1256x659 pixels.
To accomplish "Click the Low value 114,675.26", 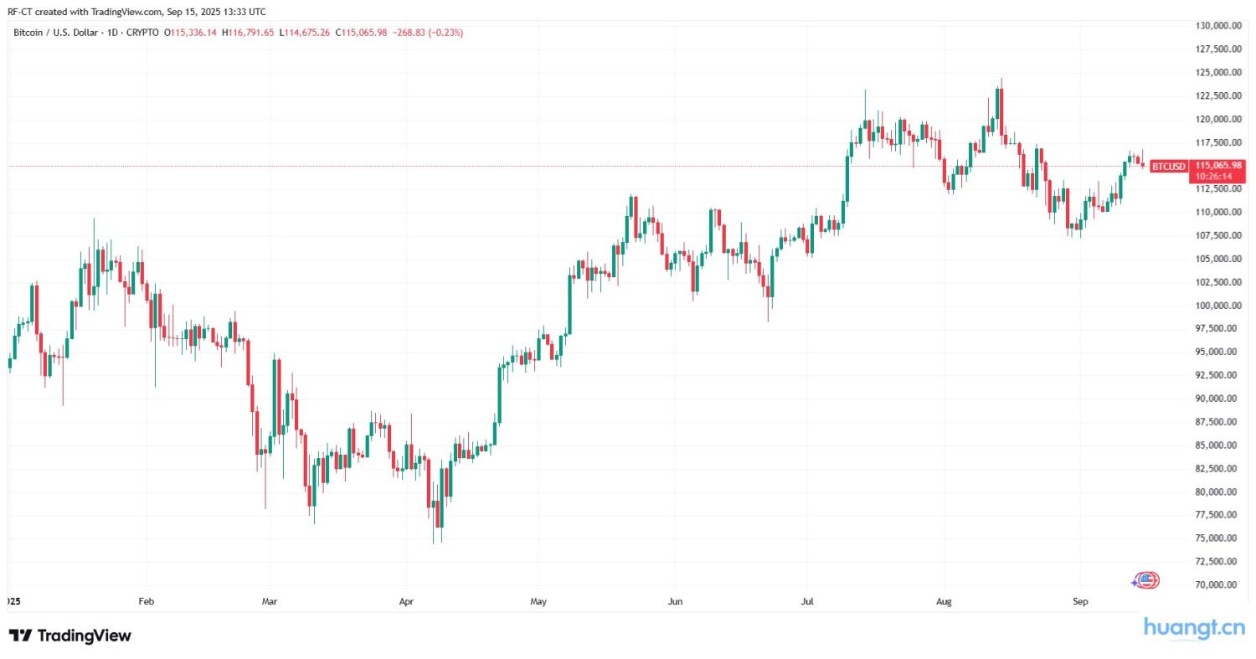I will point(308,33).
